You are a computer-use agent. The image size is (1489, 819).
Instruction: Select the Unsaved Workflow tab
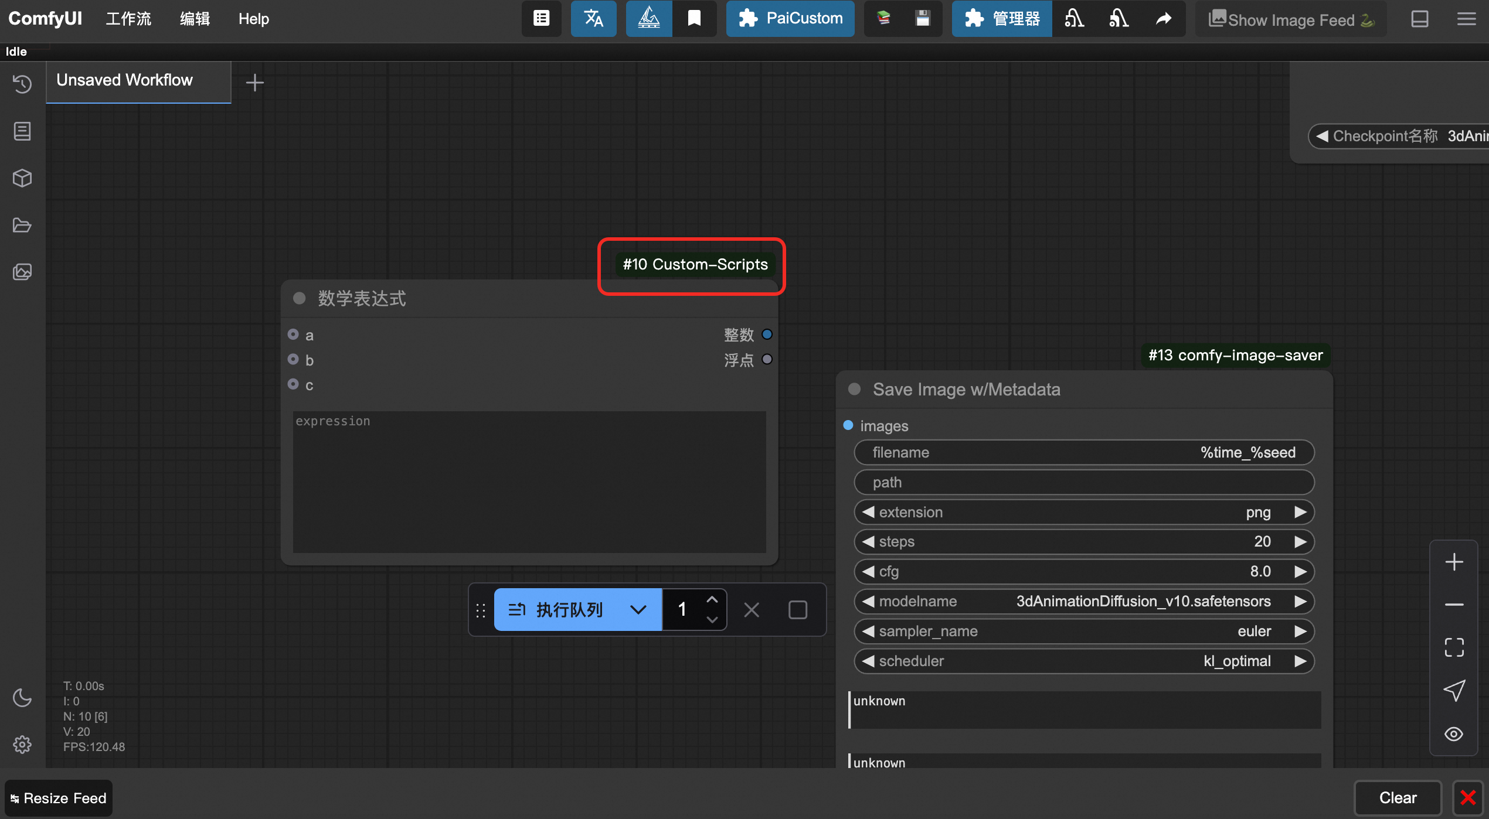(x=125, y=80)
